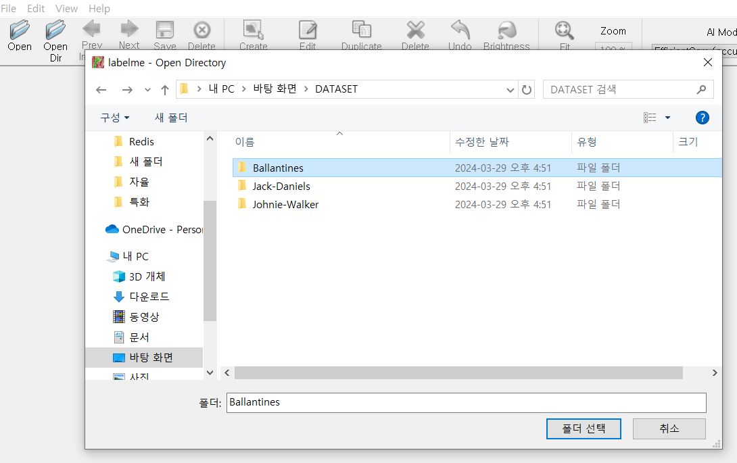This screenshot has width=737, height=463.
Task: Open the File menu
Action: (x=9, y=9)
